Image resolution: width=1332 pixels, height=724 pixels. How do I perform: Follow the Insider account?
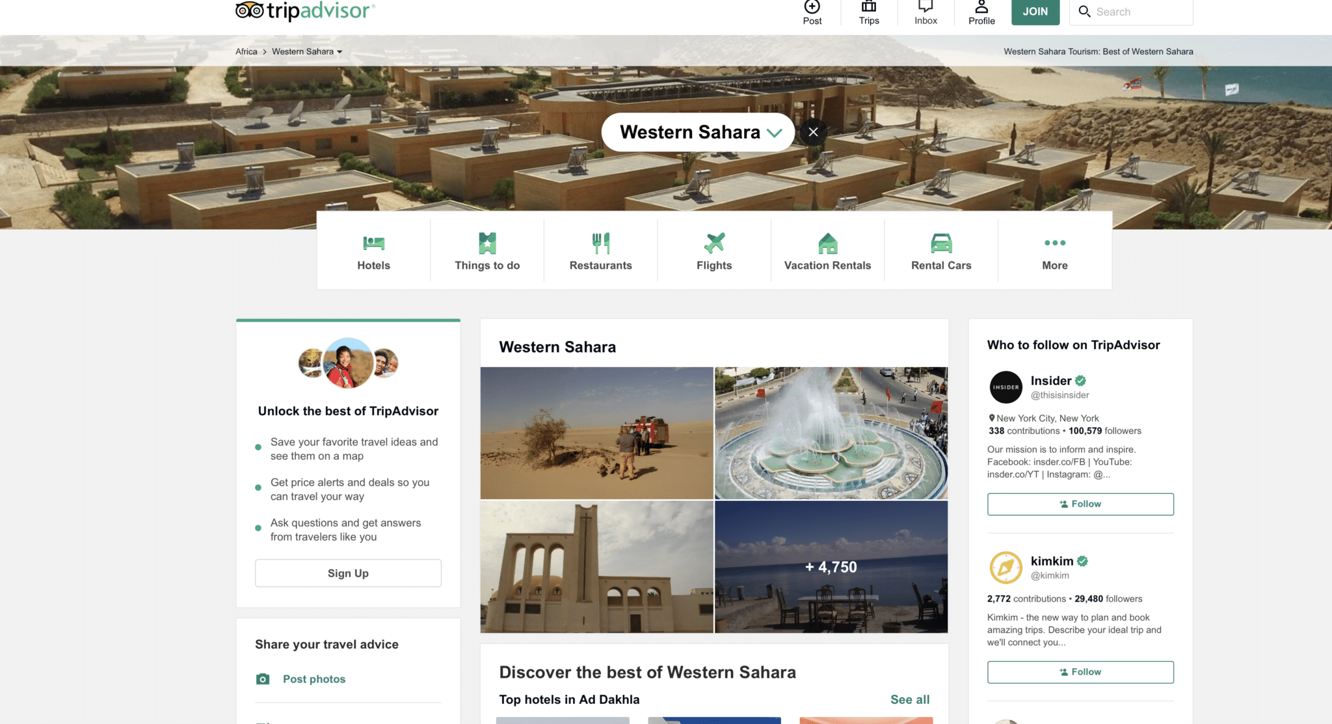1080,504
